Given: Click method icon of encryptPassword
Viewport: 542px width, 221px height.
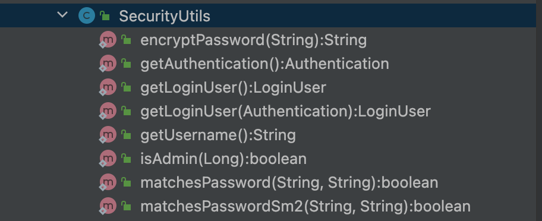Looking at the screenshot, I should 108,40.
